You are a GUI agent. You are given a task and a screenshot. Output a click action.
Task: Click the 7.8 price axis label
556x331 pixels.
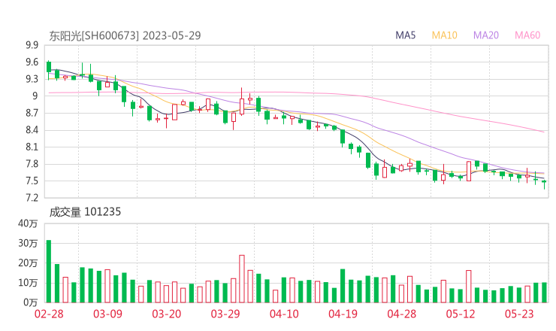click(32, 164)
